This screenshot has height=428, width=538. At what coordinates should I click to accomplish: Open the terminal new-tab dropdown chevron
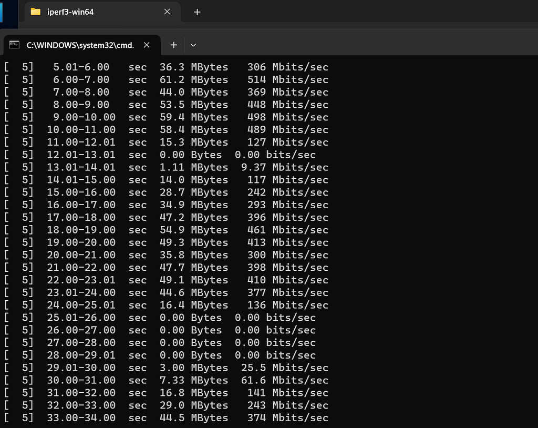click(x=193, y=45)
